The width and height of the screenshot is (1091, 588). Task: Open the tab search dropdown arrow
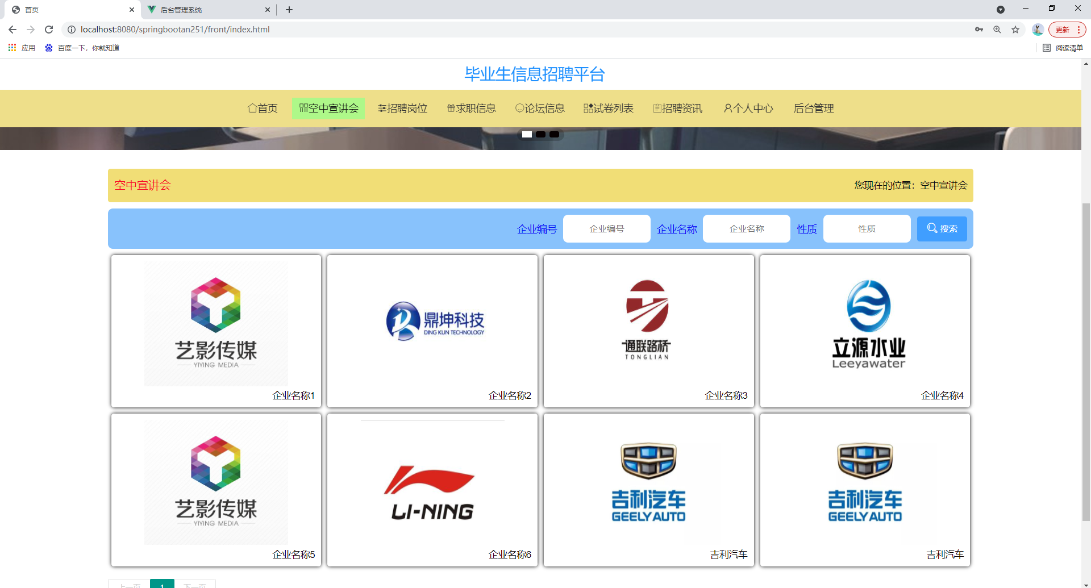pyautogui.click(x=1001, y=10)
